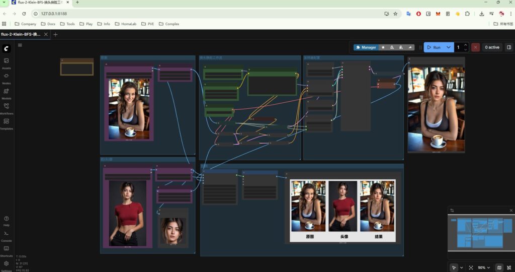Open the Models sidebar panel

[x=7, y=93]
